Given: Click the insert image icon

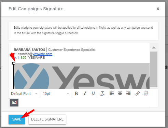Looking at the screenshot, I should (14, 102).
